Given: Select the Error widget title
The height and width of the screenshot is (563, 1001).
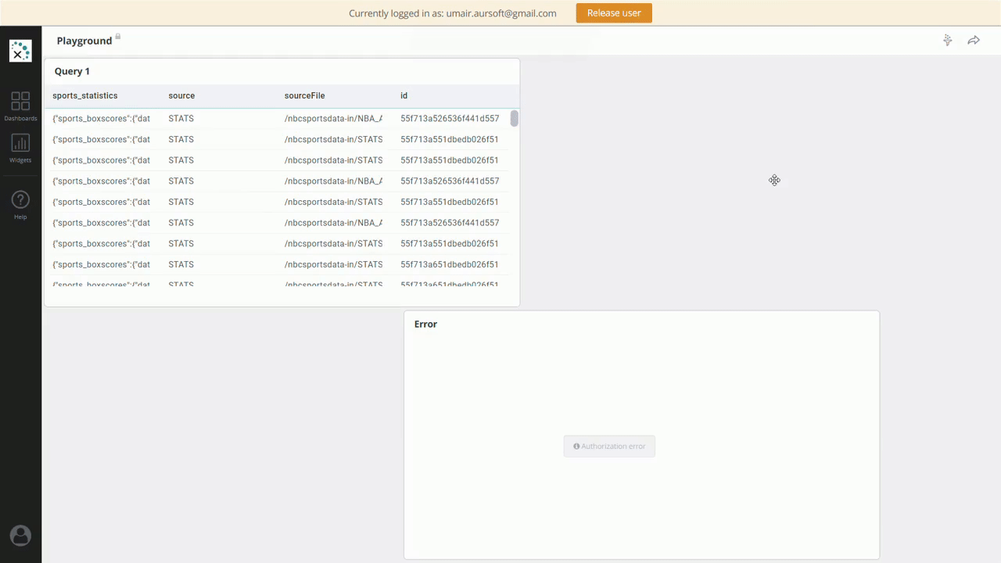Looking at the screenshot, I should point(425,324).
